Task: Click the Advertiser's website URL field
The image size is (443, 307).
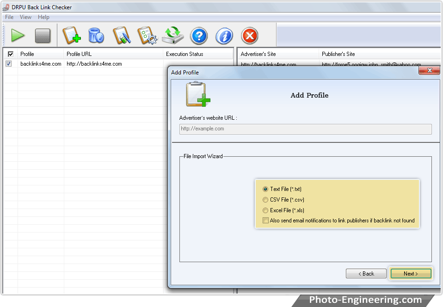Action: point(305,129)
